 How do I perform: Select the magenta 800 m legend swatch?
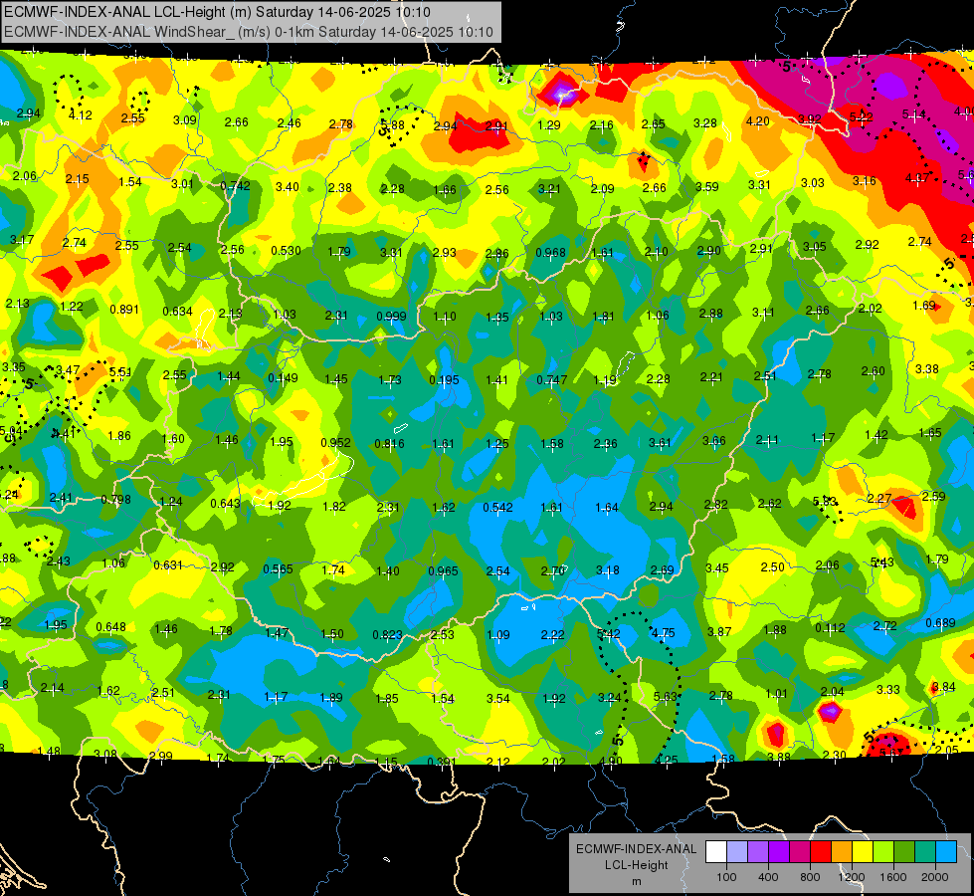coord(800,852)
